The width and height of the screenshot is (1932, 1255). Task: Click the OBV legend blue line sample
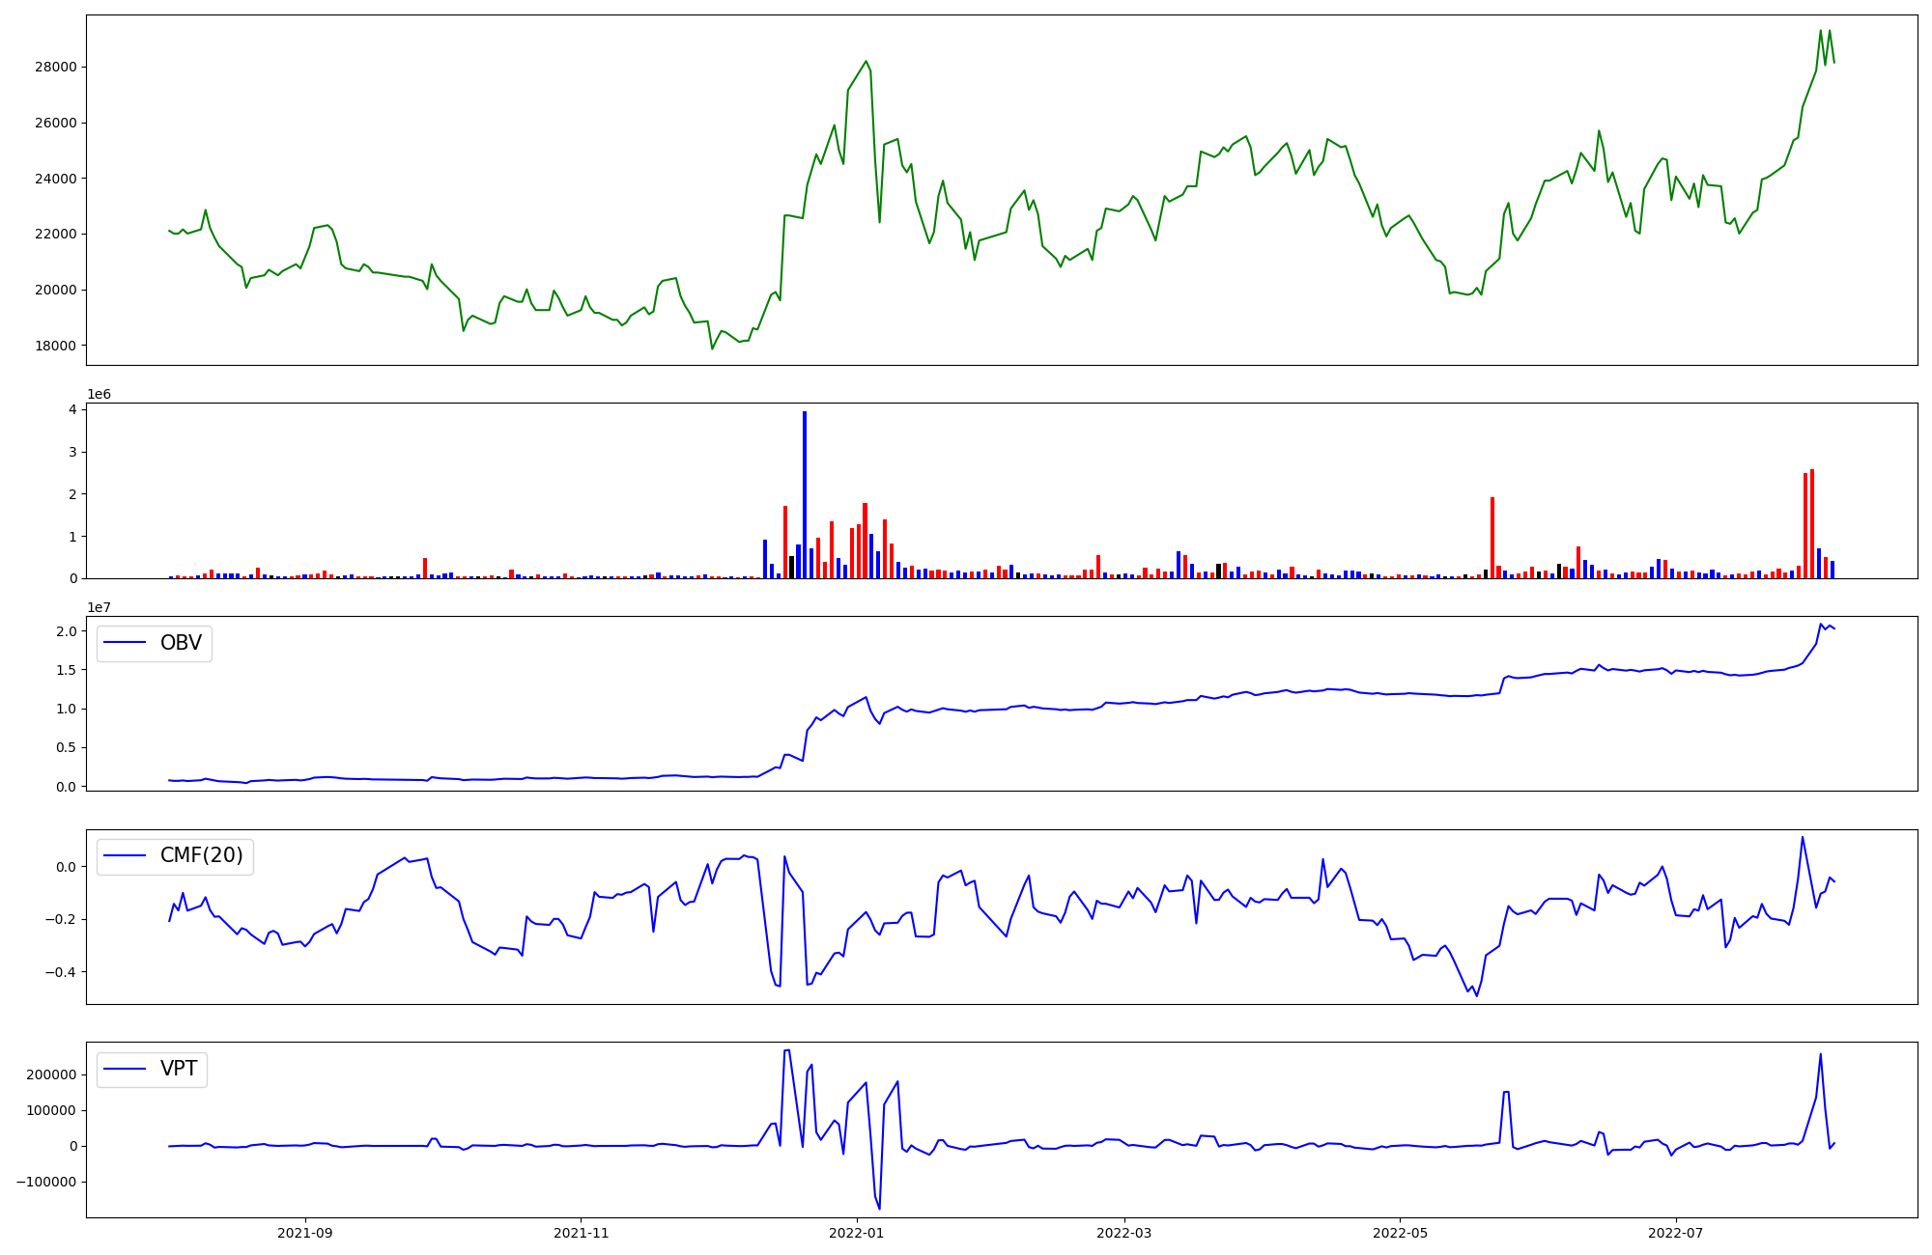pos(125,643)
